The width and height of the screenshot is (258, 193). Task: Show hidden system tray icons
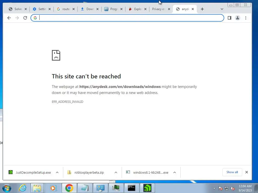pyautogui.click(x=214, y=188)
